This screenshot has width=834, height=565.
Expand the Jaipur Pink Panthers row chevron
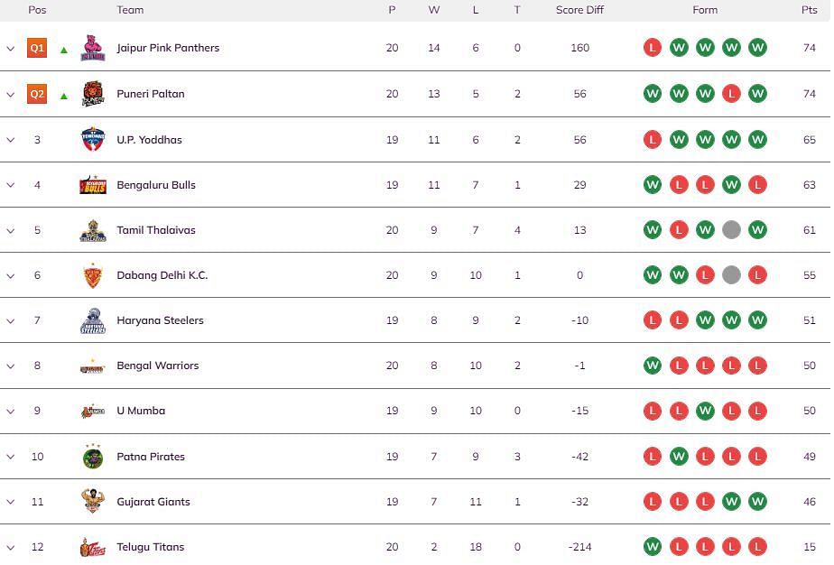coord(11,49)
